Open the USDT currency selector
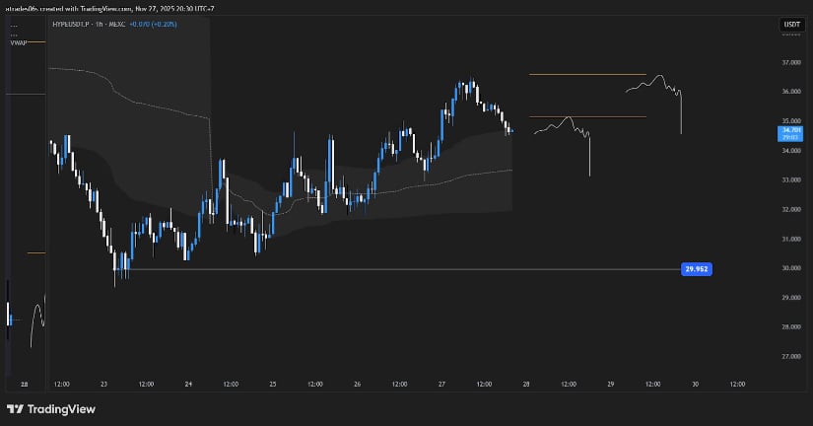This screenshot has height=426, width=813. click(x=791, y=24)
